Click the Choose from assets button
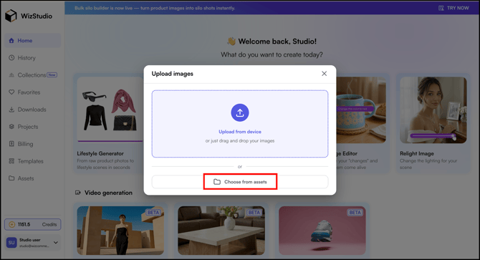This screenshot has height=260, width=480. pos(240,182)
